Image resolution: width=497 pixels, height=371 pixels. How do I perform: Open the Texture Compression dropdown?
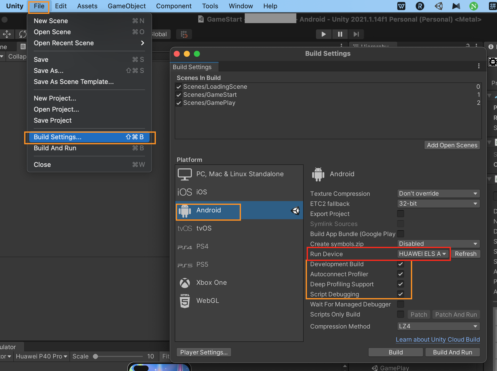tap(438, 194)
